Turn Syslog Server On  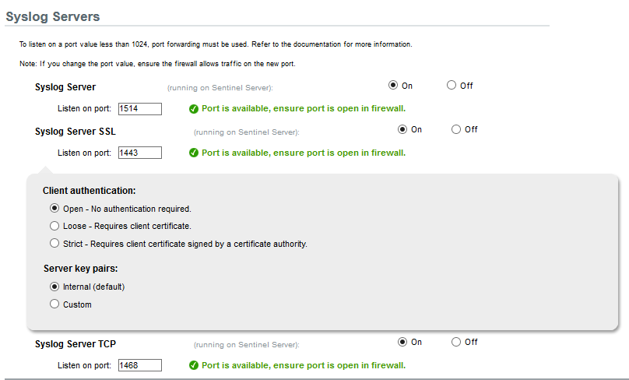pos(394,86)
